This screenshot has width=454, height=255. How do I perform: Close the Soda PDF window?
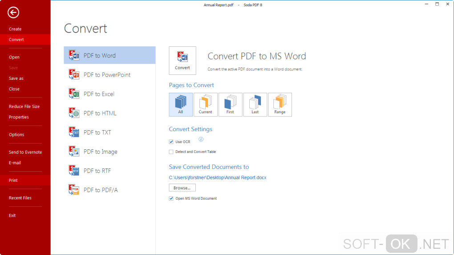(447, 4)
